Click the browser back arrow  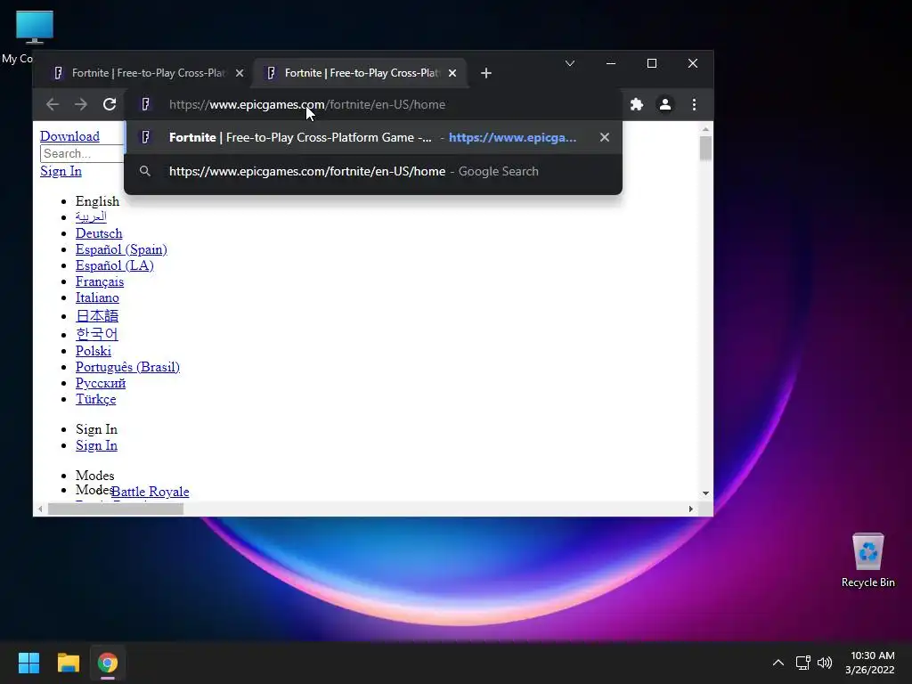[x=53, y=104]
